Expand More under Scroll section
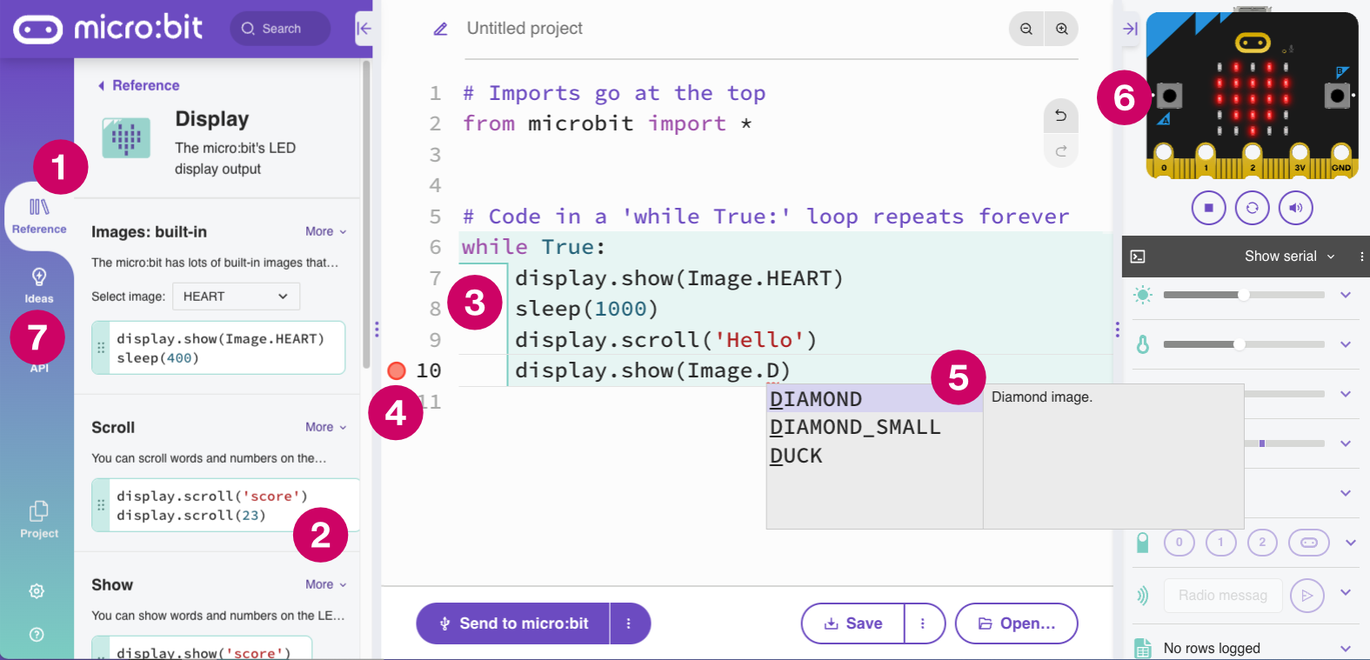1370x660 pixels. [x=326, y=427]
